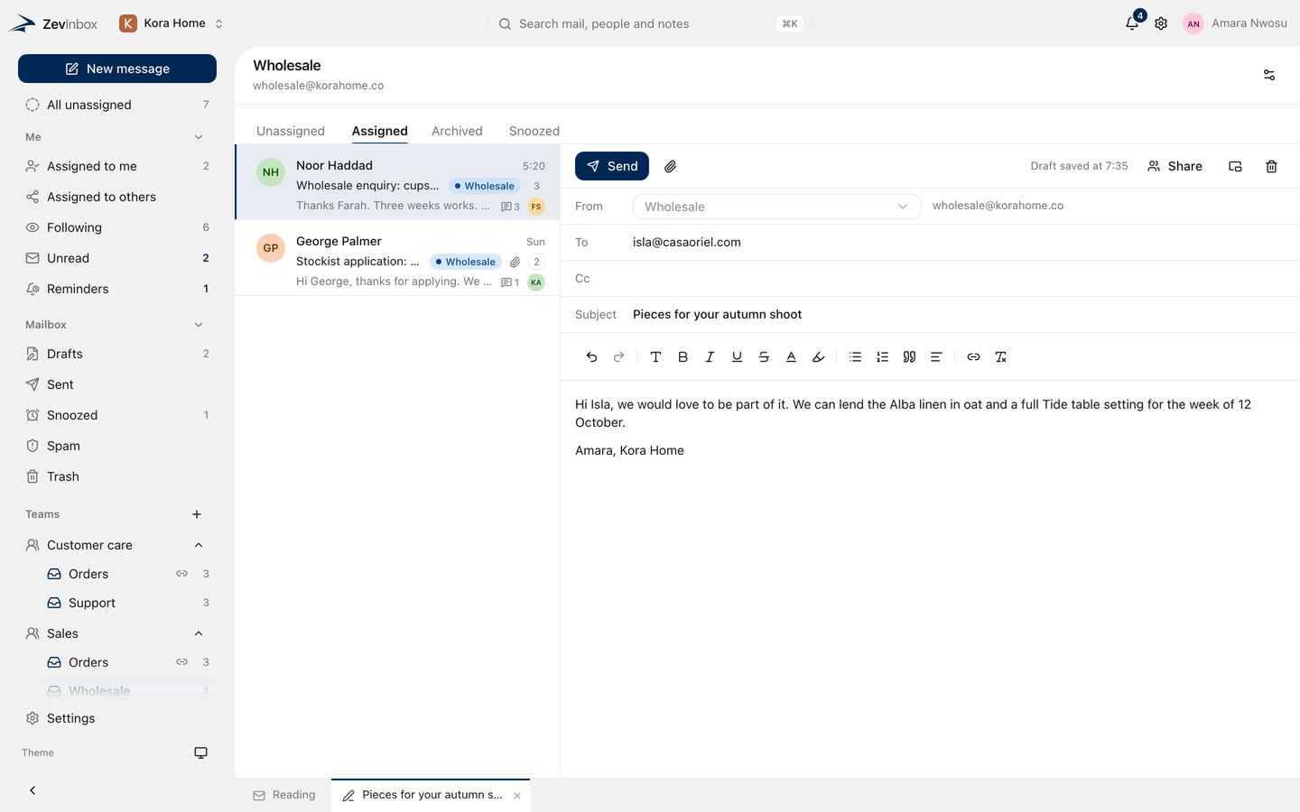The width and height of the screenshot is (1300, 812).
Task: Open Spam folder
Action: (117, 446)
